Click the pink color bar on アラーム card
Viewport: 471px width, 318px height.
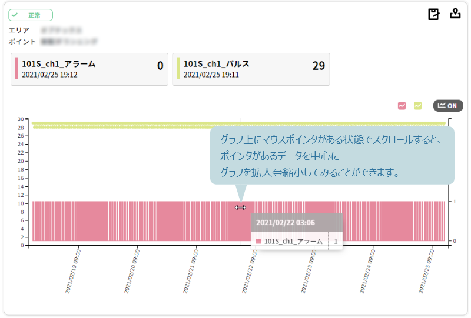point(16,69)
